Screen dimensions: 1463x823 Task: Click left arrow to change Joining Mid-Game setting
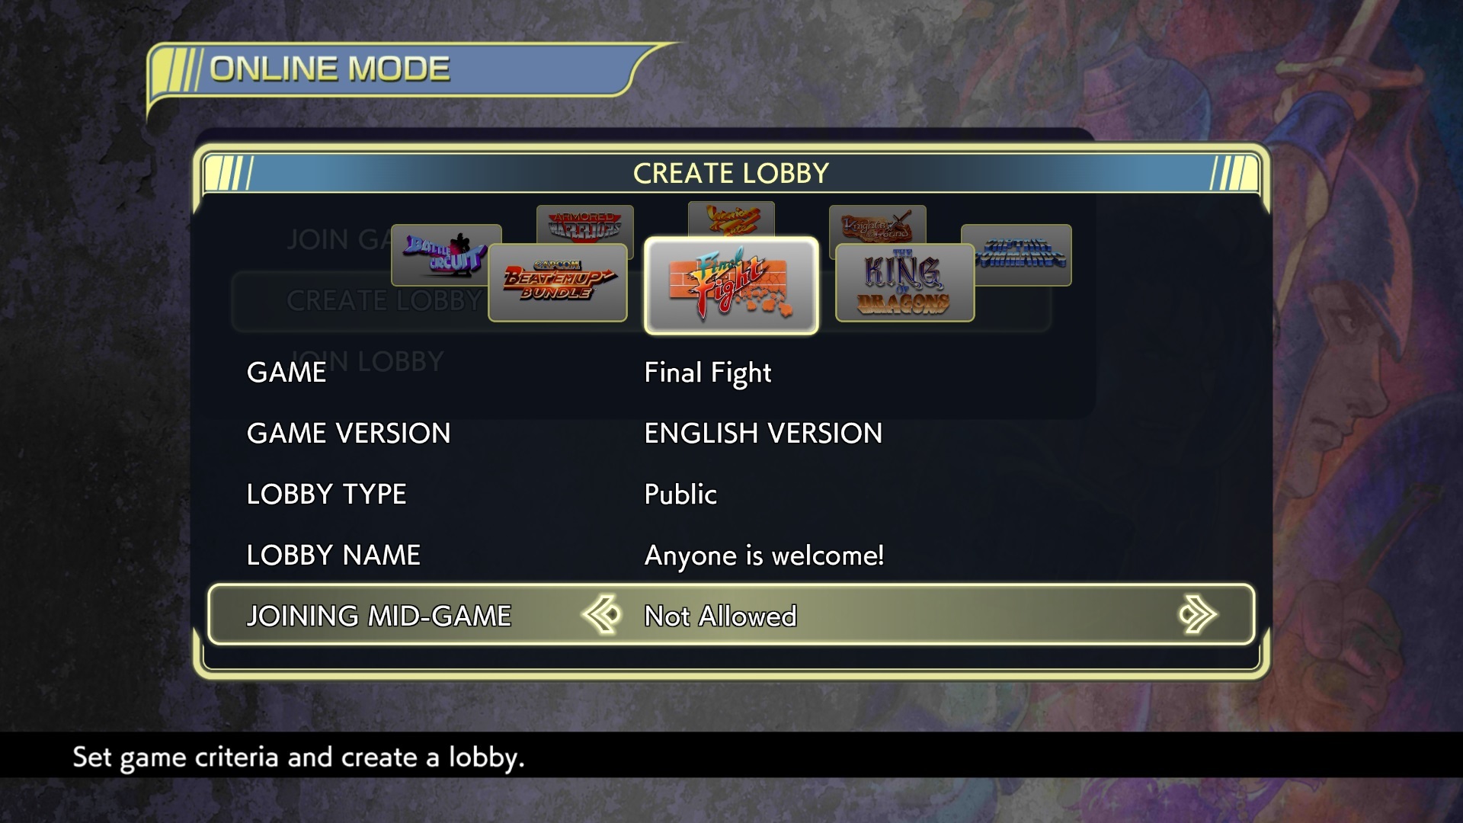coord(603,614)
